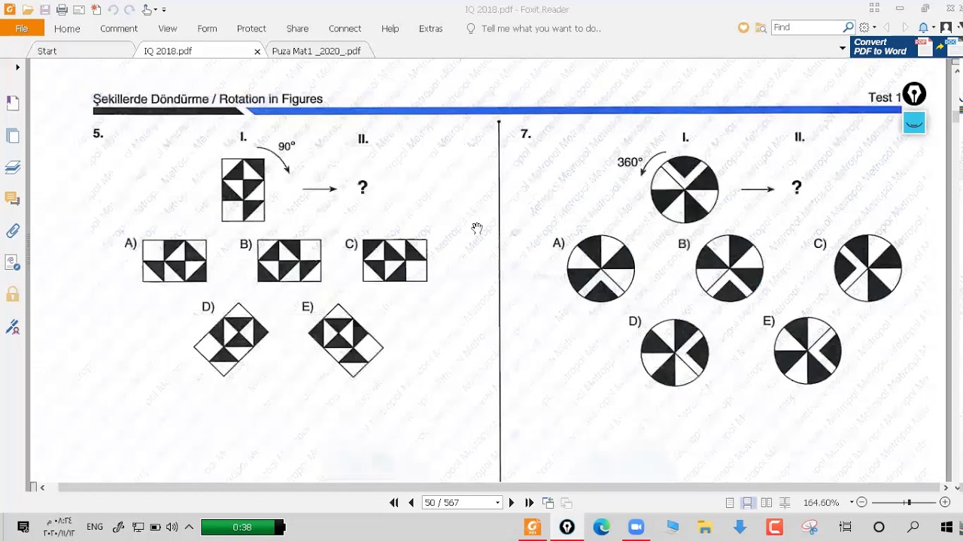This screenshot has height=541, width=963.
Task: Toggle continuous page view mode
Action: point(748,503)
